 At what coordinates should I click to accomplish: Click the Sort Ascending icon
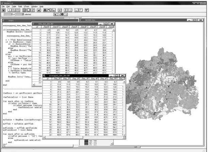pyautogui.click(x=76, y=10)
